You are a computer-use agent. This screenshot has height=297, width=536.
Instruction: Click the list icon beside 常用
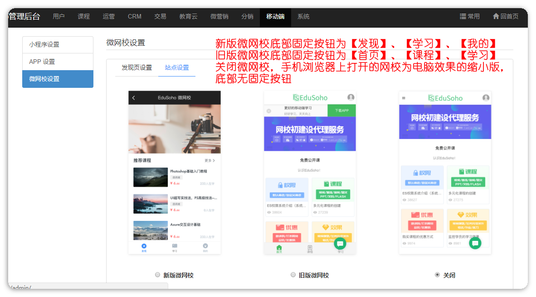point(463,16)
